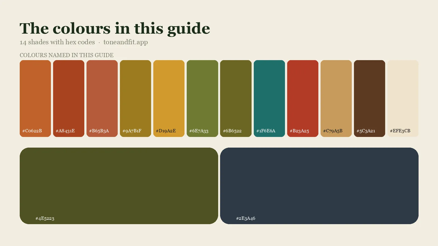Click the "14 shades with hex codes" text
The image size is (438, 246).
pyautogui.click(x=57, y=42)
